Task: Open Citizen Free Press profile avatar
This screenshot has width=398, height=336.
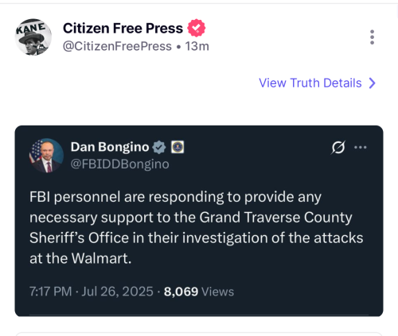Action: click(33, 37)
